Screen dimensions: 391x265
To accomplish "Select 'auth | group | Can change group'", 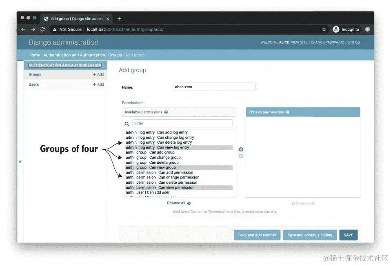I will 179,158.
